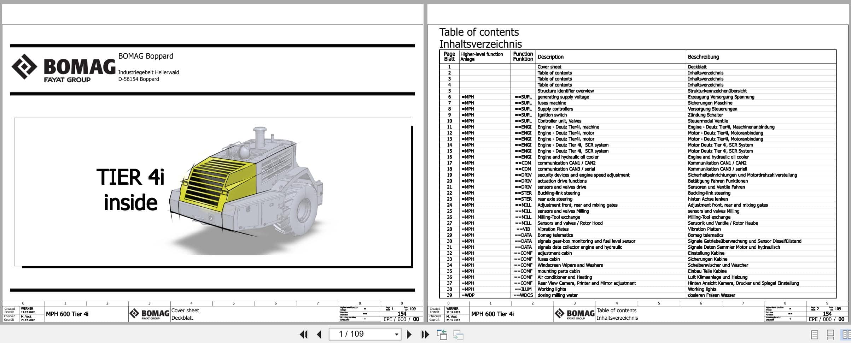Jump to the first page button
Screen dimensions: 851x343
tap(303, 334)
